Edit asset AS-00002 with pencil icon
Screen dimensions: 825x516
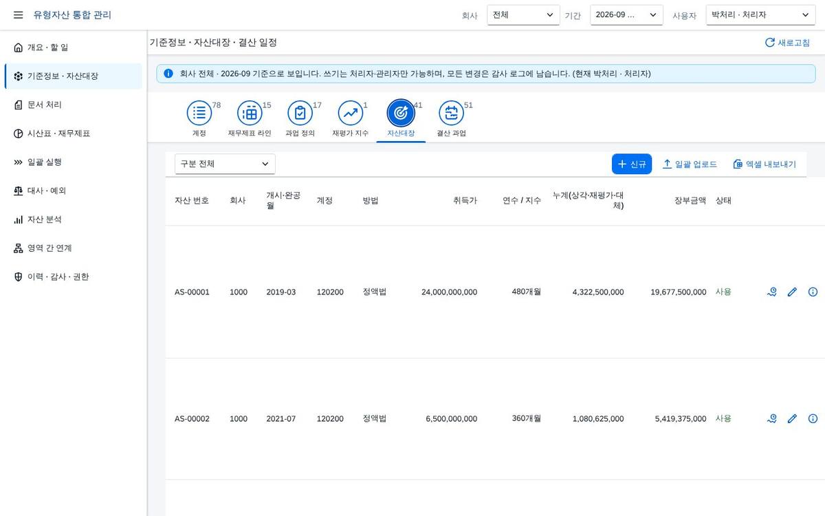click(792, 419)
